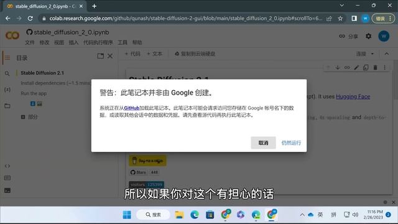Click the GitHub Stars badge
Screen dimensions: 398x224
click(x=144, y=172)
